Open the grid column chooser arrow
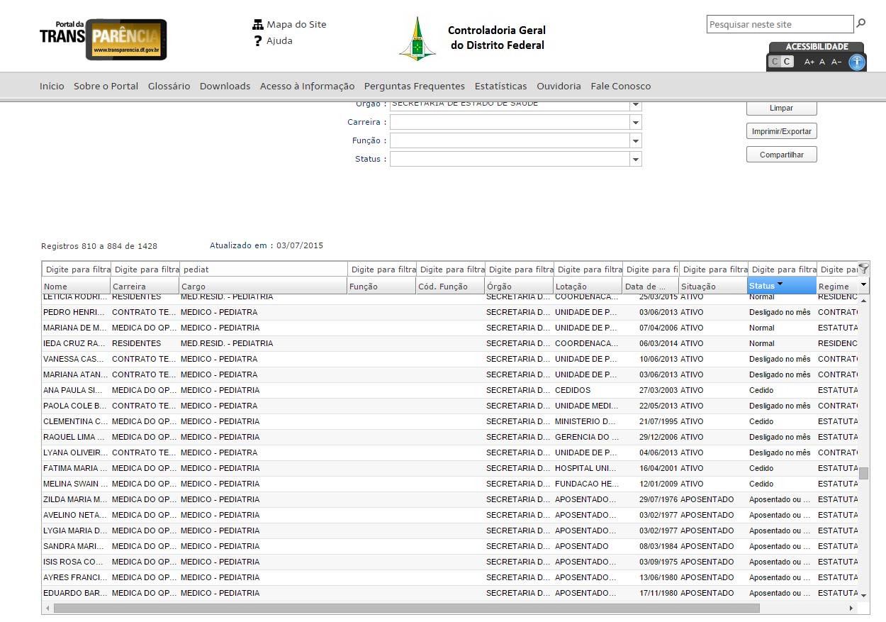Viewport: 886px width, 622px height. [x=863, y=284]
